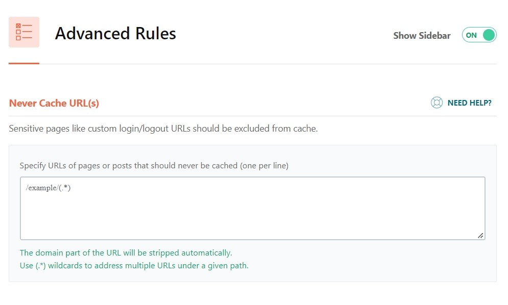This screenshot has width=508, height=305.
Task: Click the horizontal divider under Never Cache heading
Action: pos(252,116)
